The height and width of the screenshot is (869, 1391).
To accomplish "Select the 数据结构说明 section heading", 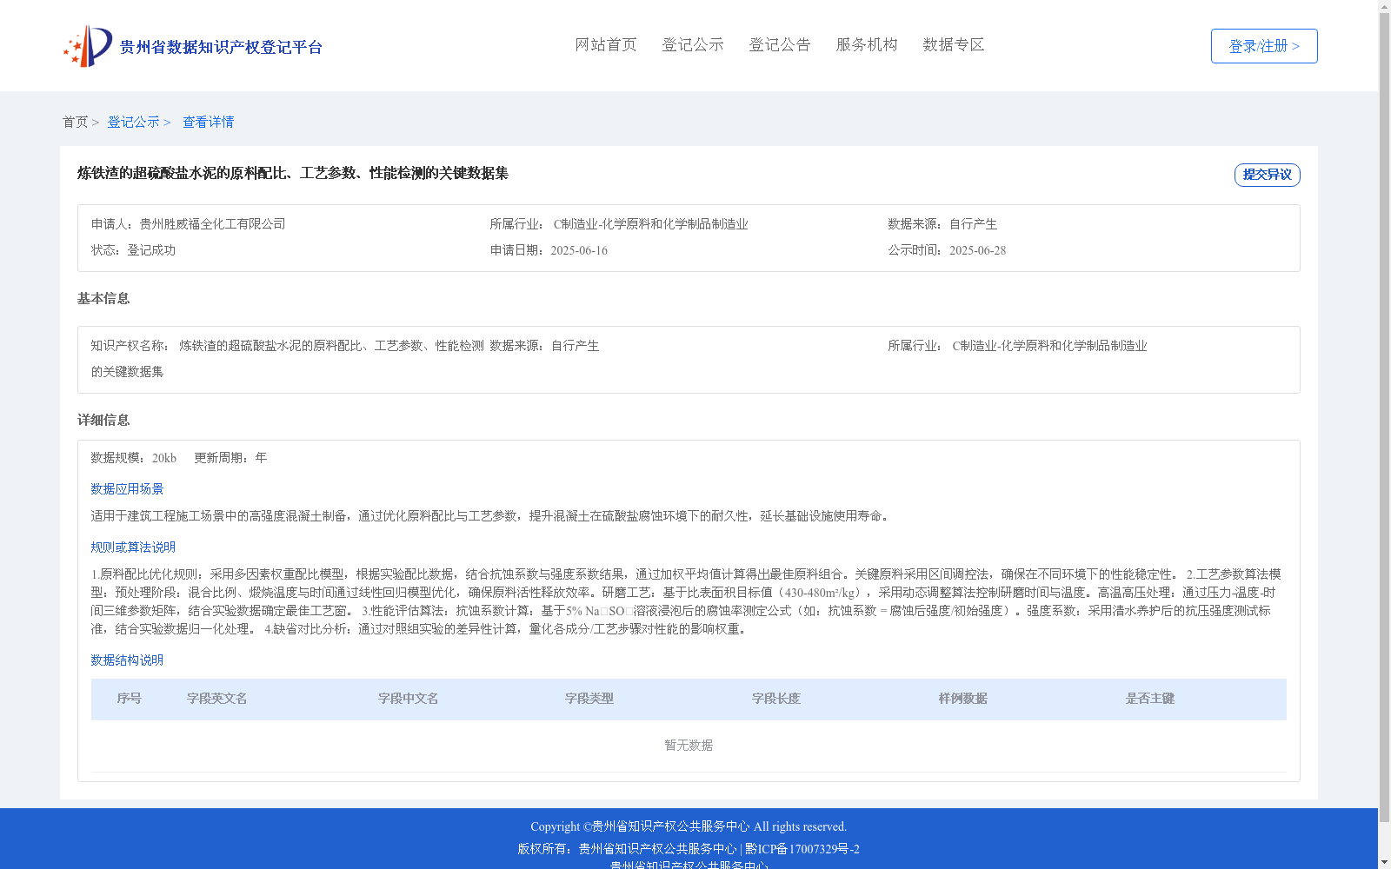I will click(x=127, y=660).
